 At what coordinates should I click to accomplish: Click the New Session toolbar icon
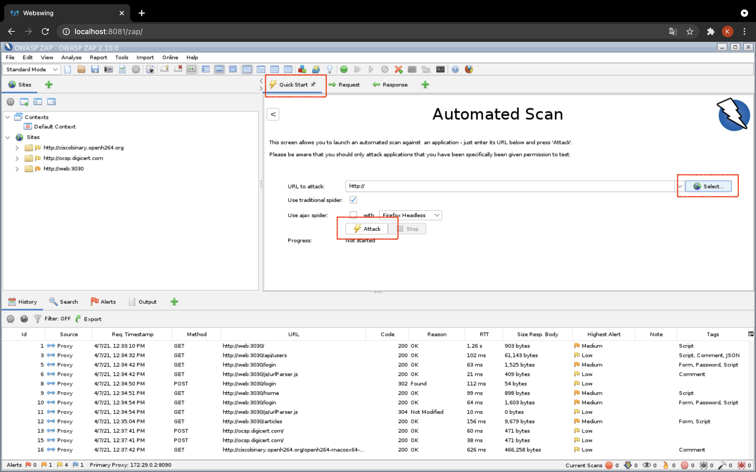click(x=68, y=69)
